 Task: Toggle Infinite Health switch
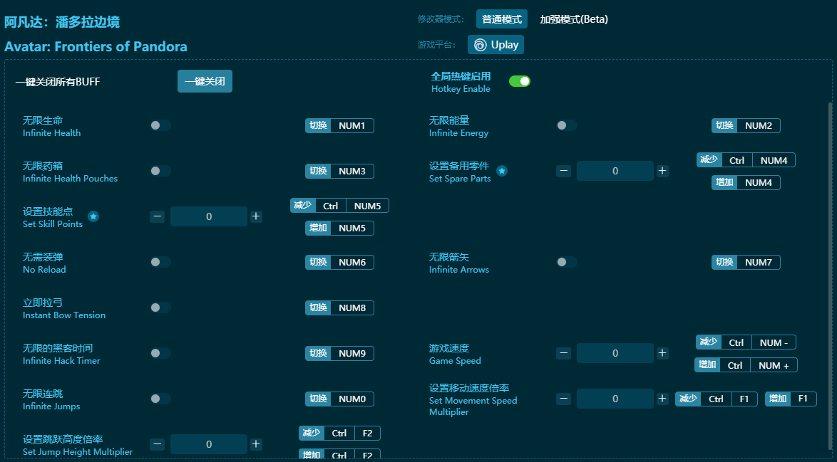pos(160,125)
